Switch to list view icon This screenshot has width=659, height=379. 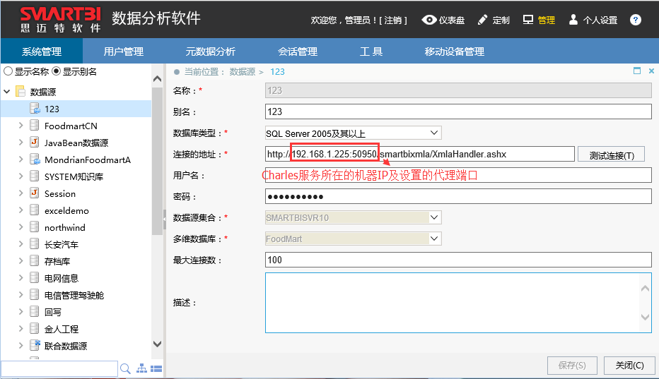click(156, 369)
